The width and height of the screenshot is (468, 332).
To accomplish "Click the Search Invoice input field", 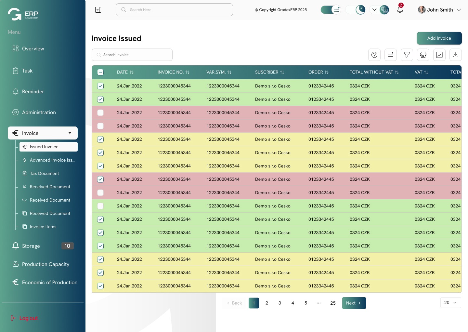I will coord(132,55).
